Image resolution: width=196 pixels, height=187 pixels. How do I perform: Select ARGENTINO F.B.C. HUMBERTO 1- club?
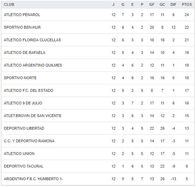(x=34, y=179)
